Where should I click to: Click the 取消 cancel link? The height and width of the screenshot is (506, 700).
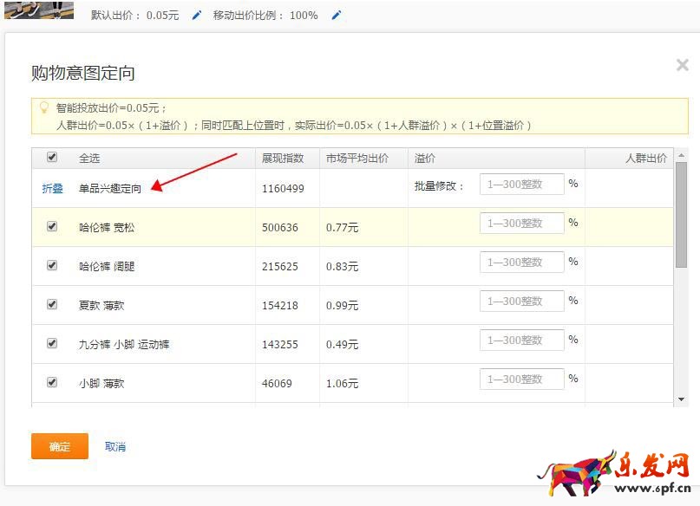coord(115,447)
